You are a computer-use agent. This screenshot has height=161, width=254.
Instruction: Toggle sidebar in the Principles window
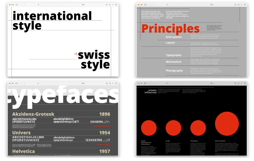(x=145, y=5)
